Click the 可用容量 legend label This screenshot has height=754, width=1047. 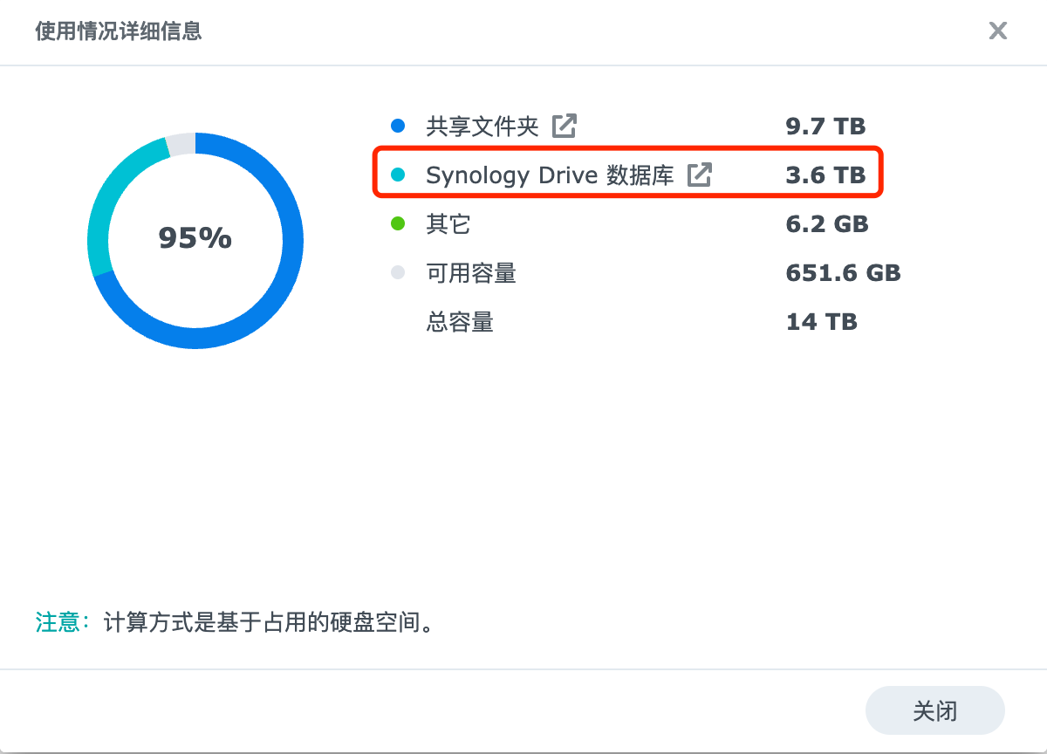tap(471, 273)
